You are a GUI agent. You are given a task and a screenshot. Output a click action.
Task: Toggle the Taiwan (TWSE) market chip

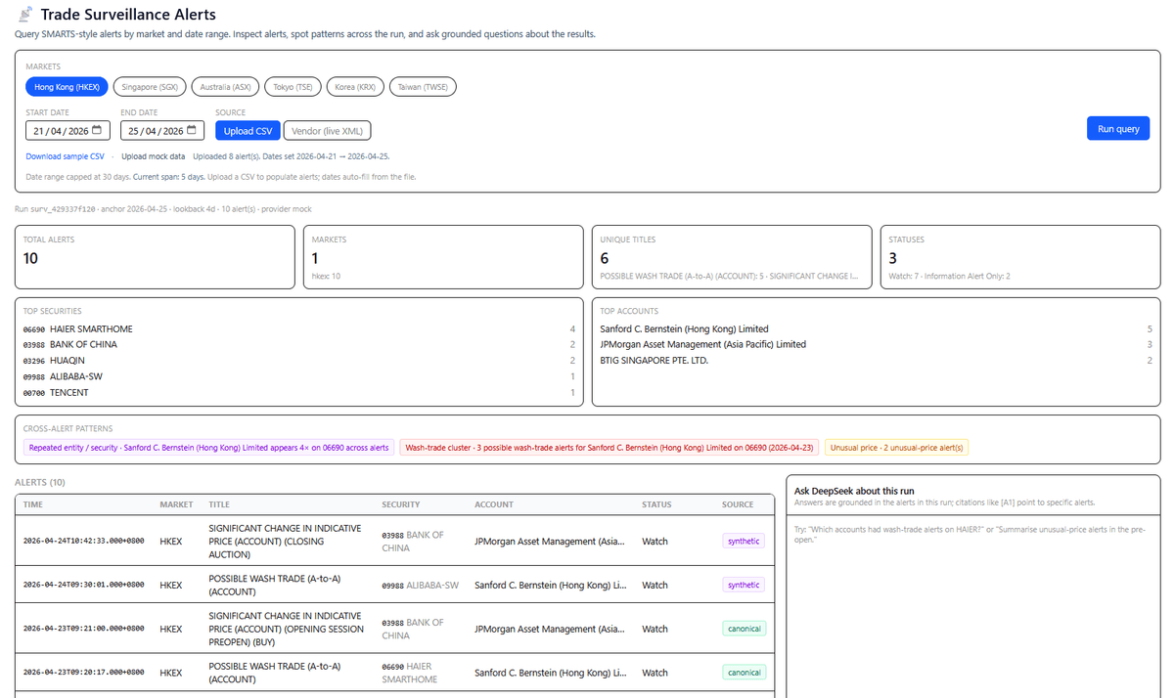click(x=423, y=87)
